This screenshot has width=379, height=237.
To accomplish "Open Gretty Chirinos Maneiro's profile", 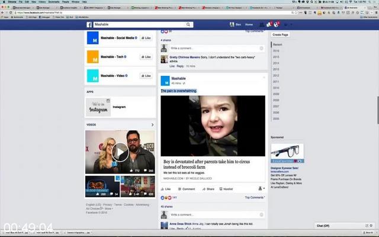I will pyautogui.click(x=185, y=57).
